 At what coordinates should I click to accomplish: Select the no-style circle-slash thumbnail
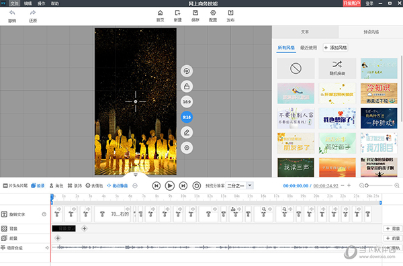tap(296, 69)
